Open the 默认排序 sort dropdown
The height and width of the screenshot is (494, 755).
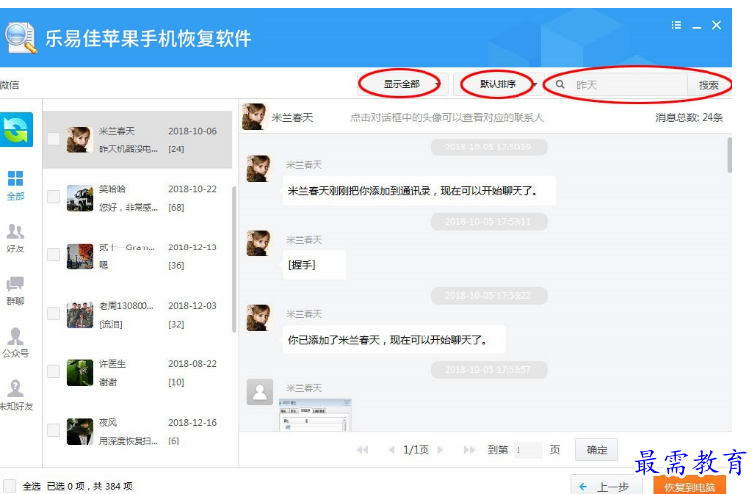(x=499, y=84)
